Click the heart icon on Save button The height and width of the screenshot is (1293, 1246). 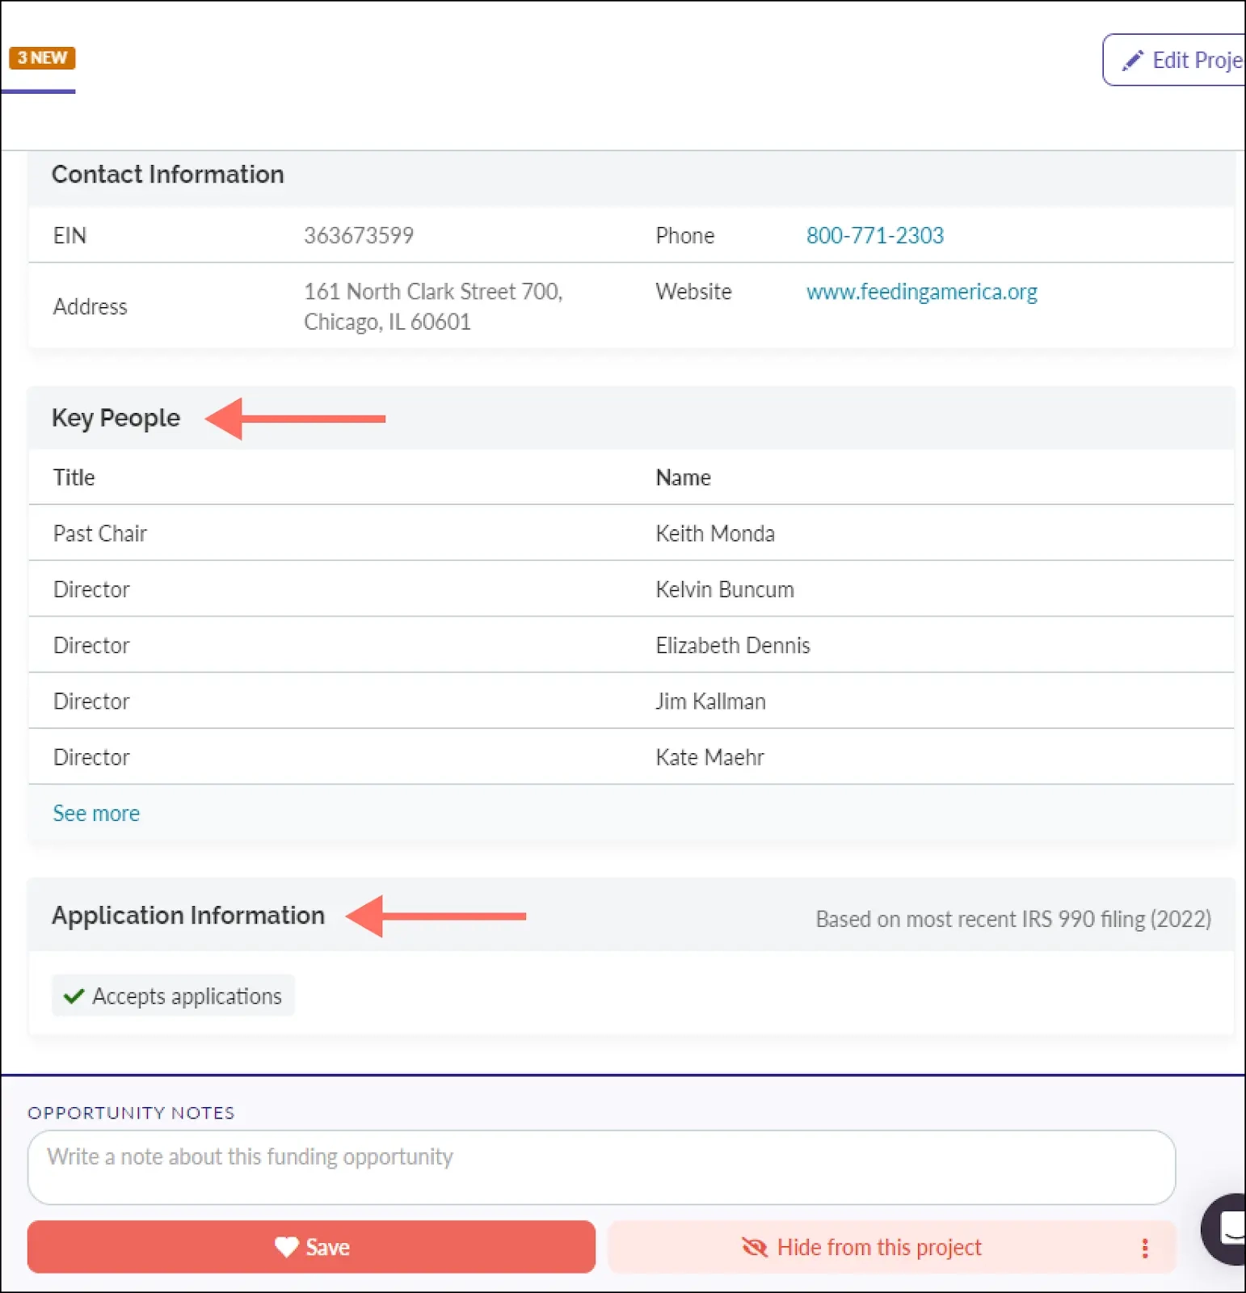pyautogui.click(x=287, y=1247)
